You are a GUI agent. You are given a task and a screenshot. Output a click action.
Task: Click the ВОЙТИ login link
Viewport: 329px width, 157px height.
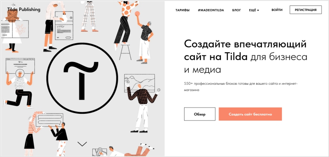tap(277, 10)
